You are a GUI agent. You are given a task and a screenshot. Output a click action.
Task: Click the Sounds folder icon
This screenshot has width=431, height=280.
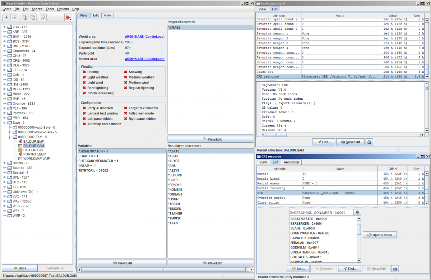click(x=10, y=168)
